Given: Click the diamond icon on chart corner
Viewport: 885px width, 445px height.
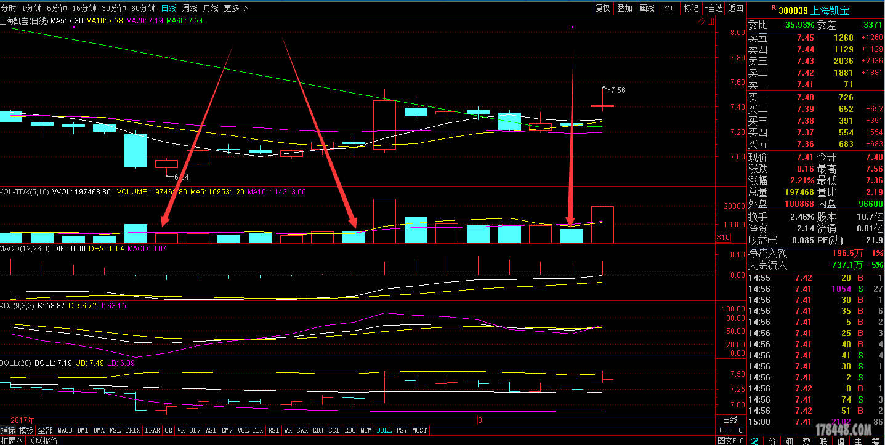Looking at the screenshot, I should [702, 22].
